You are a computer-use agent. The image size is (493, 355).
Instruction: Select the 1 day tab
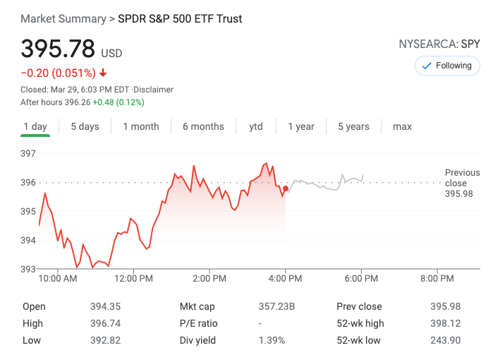(35, 127)
